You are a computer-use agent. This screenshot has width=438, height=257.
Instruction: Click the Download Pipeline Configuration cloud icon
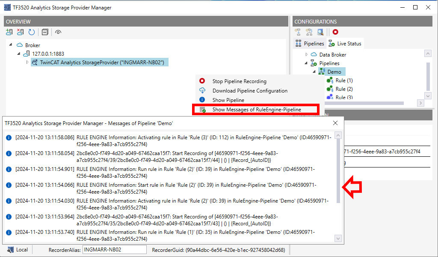(x=202, y=90)
